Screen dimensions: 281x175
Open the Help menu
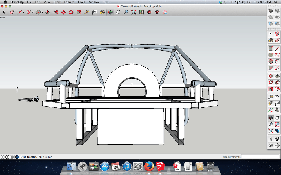105,2
